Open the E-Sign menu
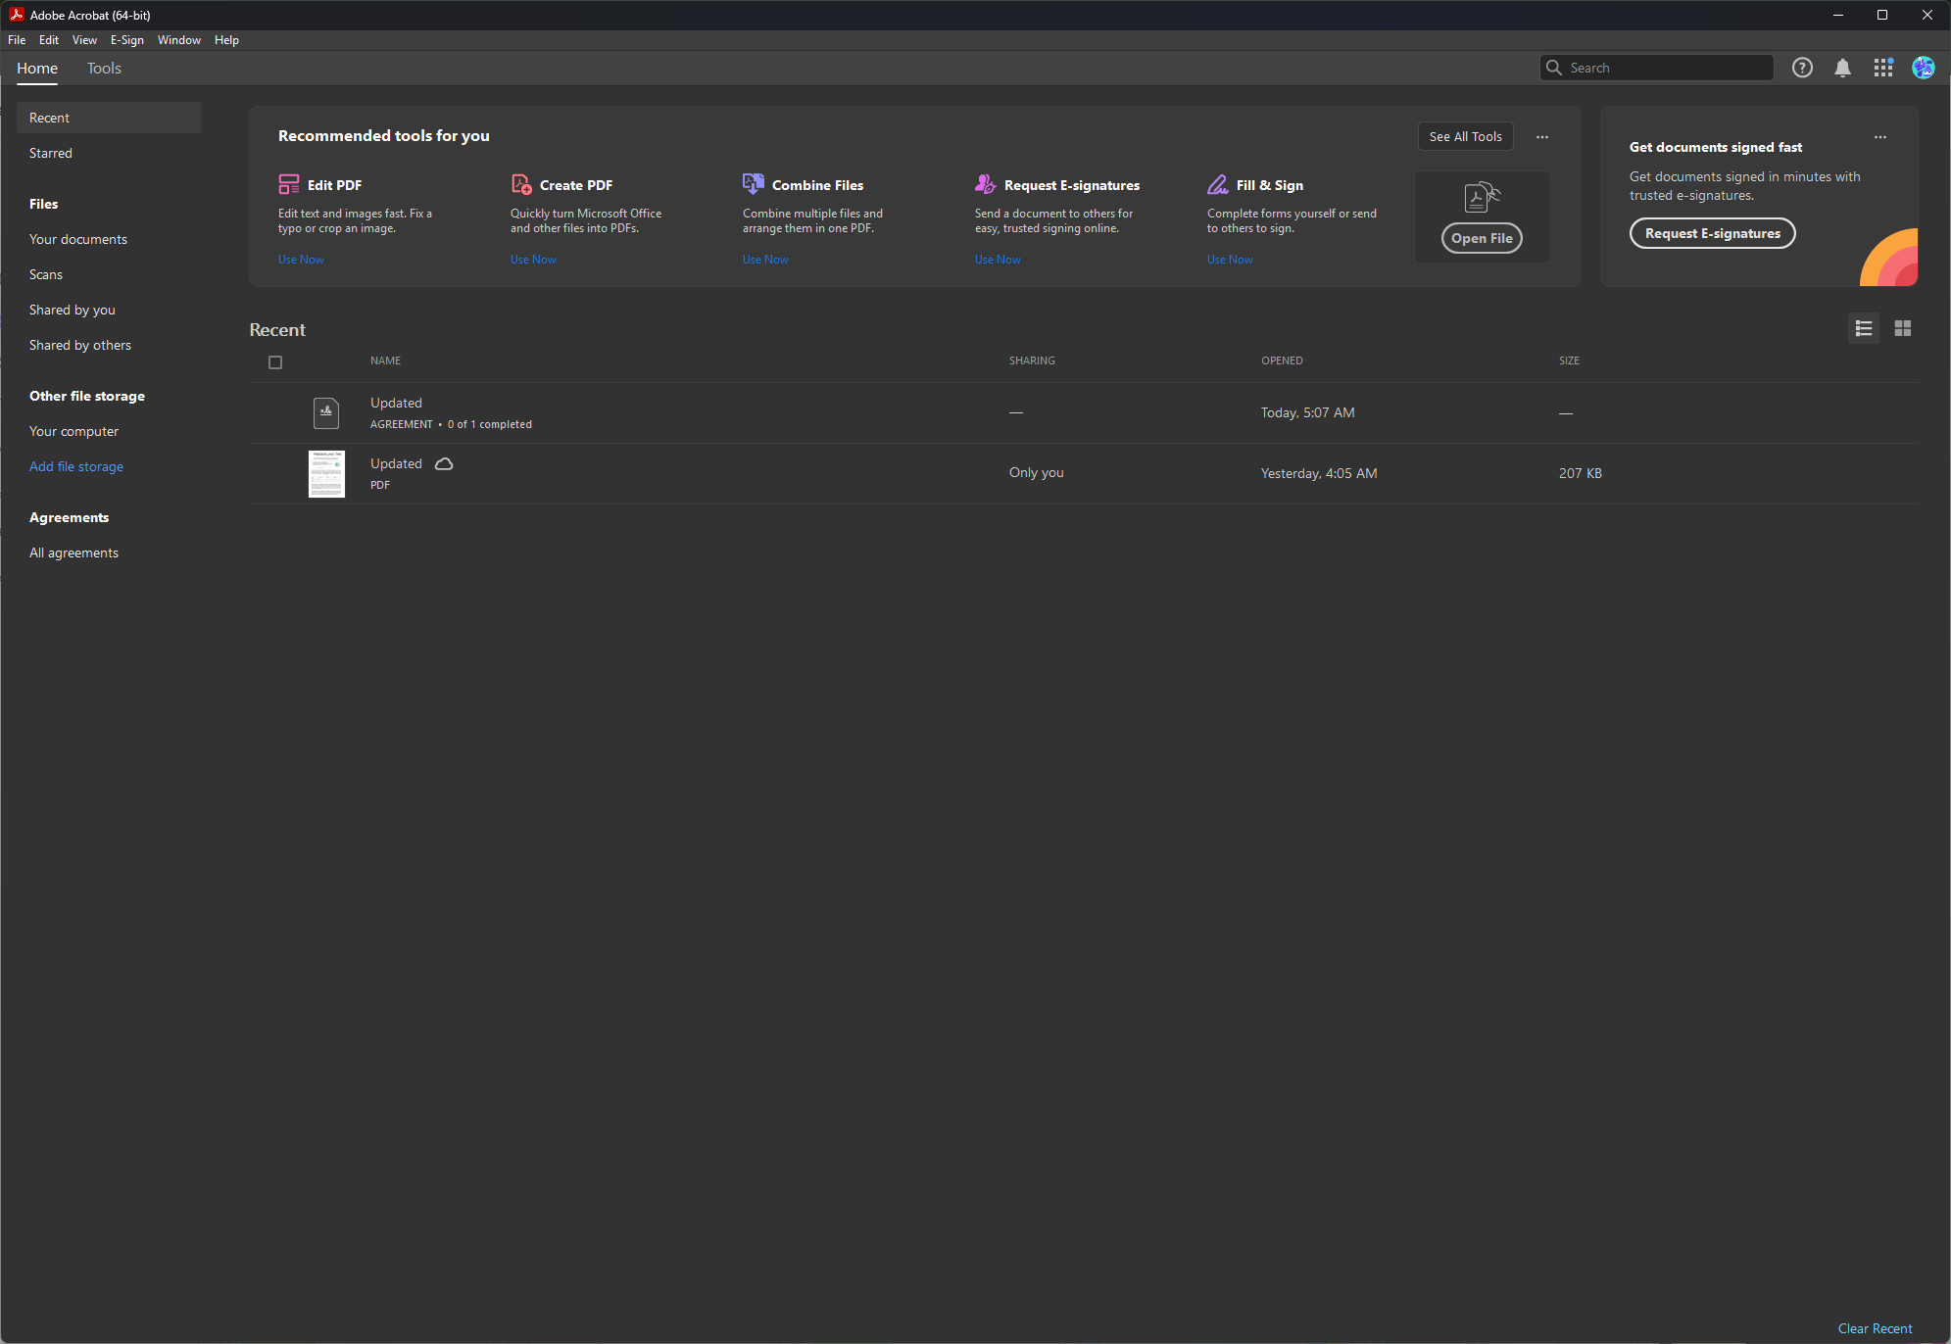Screen dimensions: 1951x1344 coord(126,40)
